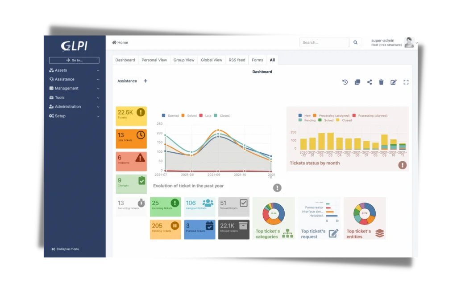Select the RSS feed tab

(237, 60)
